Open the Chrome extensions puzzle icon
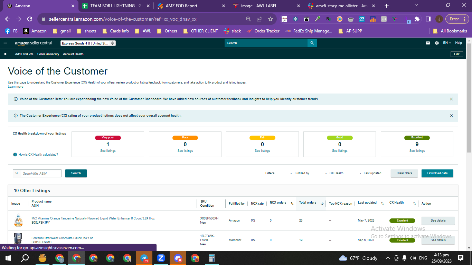 coord(417,19)
